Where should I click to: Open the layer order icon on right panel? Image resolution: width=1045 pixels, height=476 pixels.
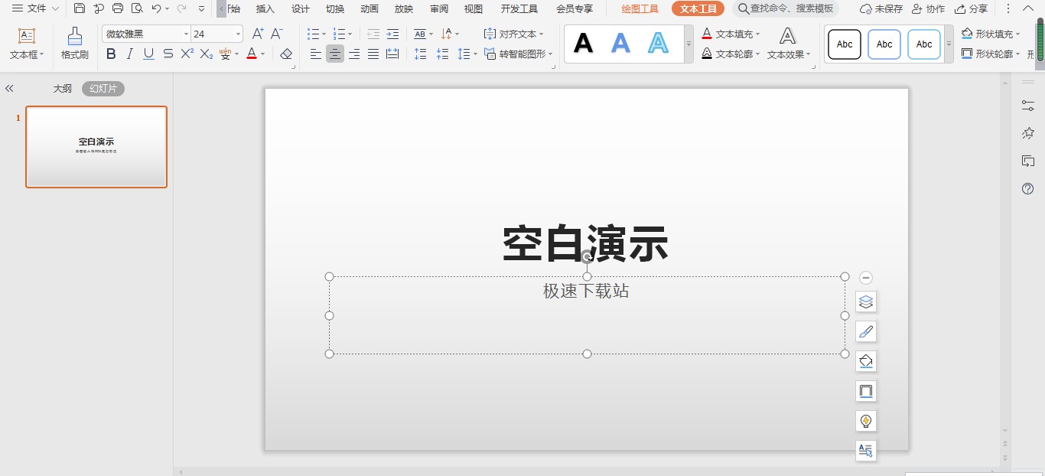click(x=865, y=302)
